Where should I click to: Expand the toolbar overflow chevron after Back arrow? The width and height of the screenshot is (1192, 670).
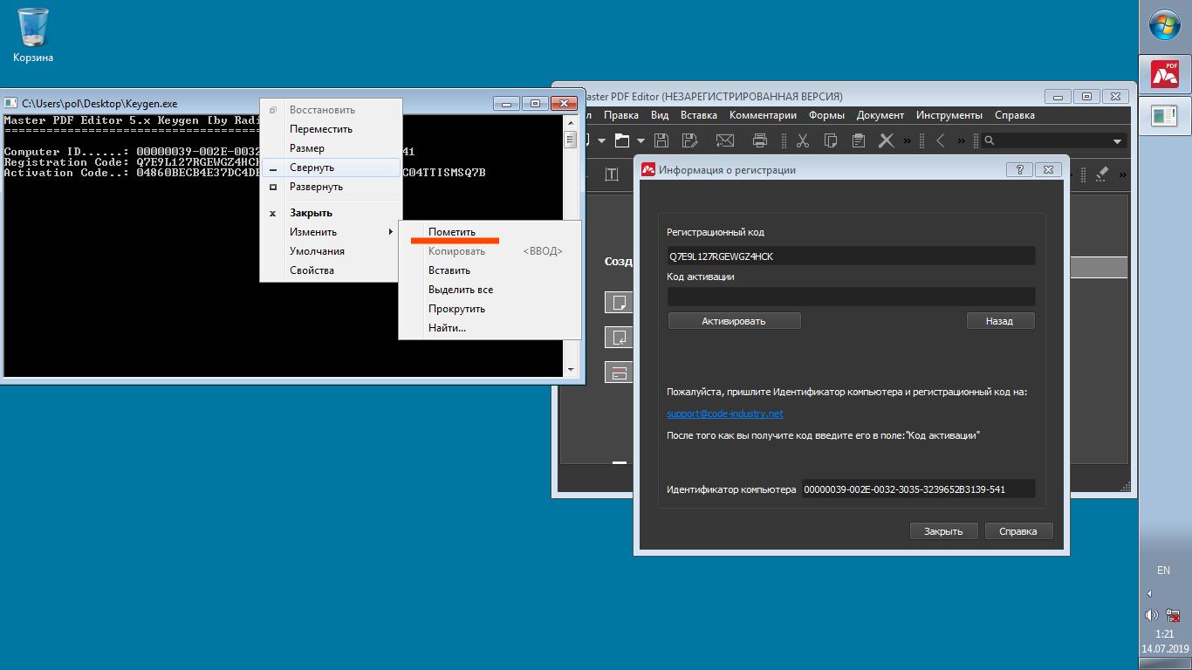click(x=962, y=140)
